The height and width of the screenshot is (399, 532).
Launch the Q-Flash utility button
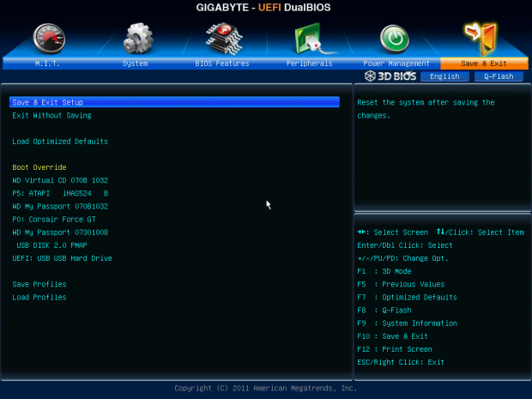[499, 76]
